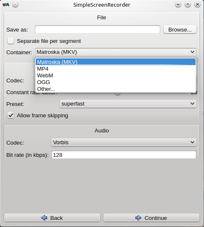Pick OGG from the container list
Viewport: 204px width, 227px height.
[x=116, y=82]
